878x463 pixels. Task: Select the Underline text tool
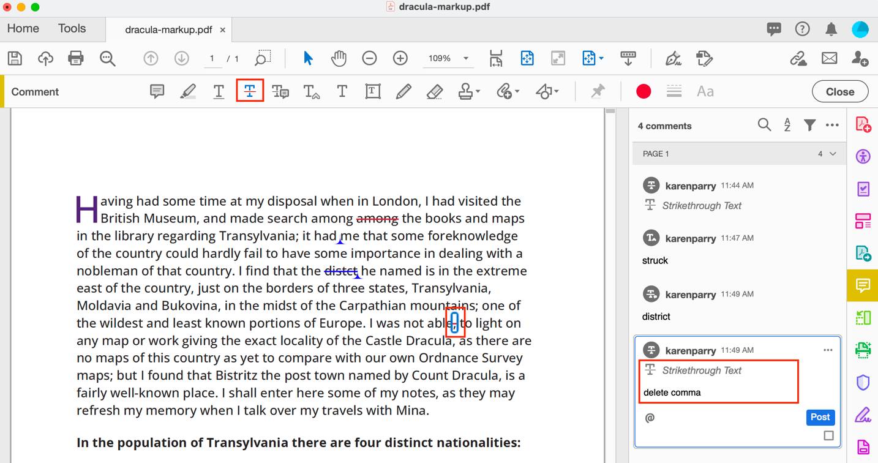(x=219, y=91)
